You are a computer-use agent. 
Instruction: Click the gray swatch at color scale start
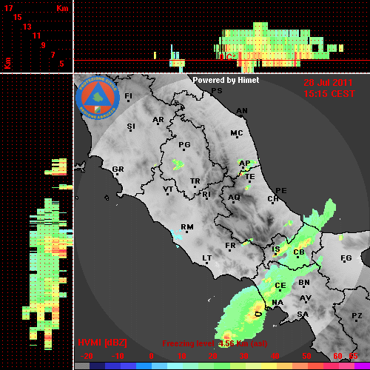tap(82, 366)
